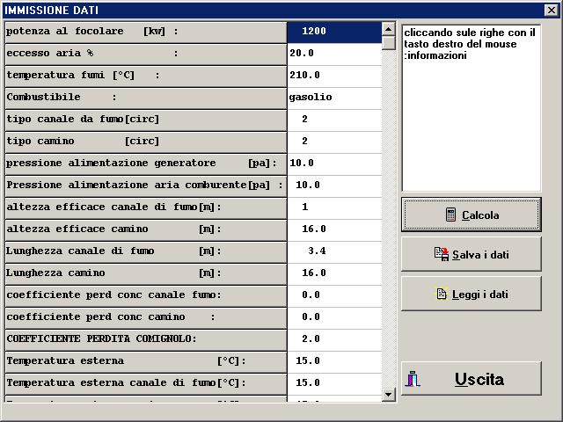Click the 'eccesso aria %' row label
This screenshot has height=422, width=563.
click(x=146, y=55)
